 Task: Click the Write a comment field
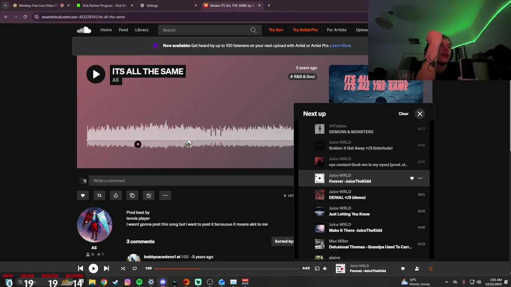coord(191,181)
